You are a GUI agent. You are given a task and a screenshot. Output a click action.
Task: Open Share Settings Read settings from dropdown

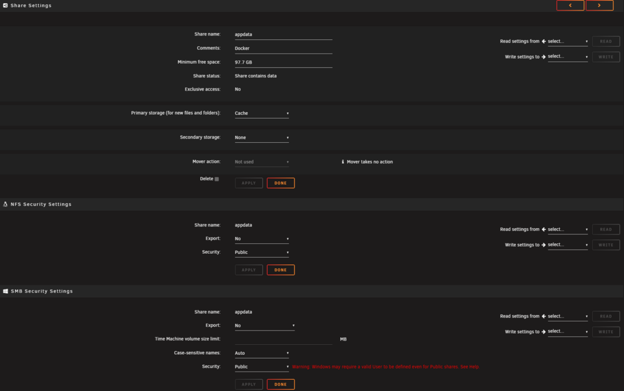click(x=567, y=41)
